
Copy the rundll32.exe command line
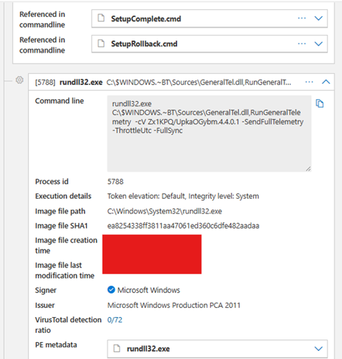point(320,103)
